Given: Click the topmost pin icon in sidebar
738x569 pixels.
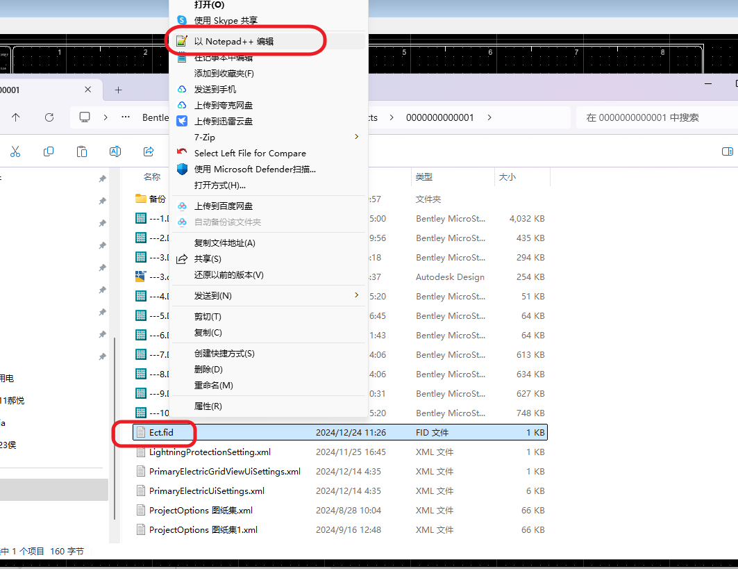Looking at the screenshot, I should [x=102, y=179].
